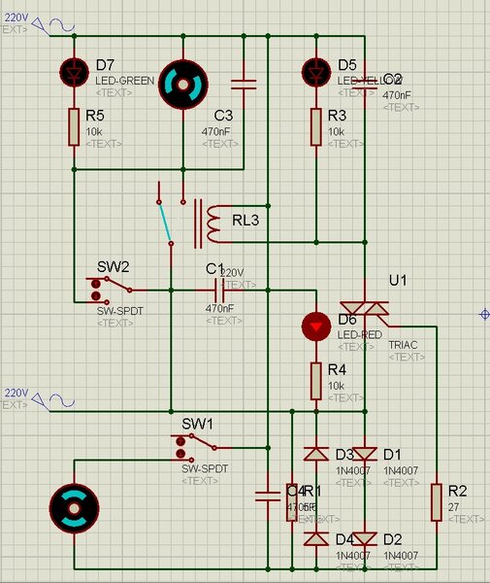Select resistor R4 body
The image size is (490, 583).
pos(316,382)
